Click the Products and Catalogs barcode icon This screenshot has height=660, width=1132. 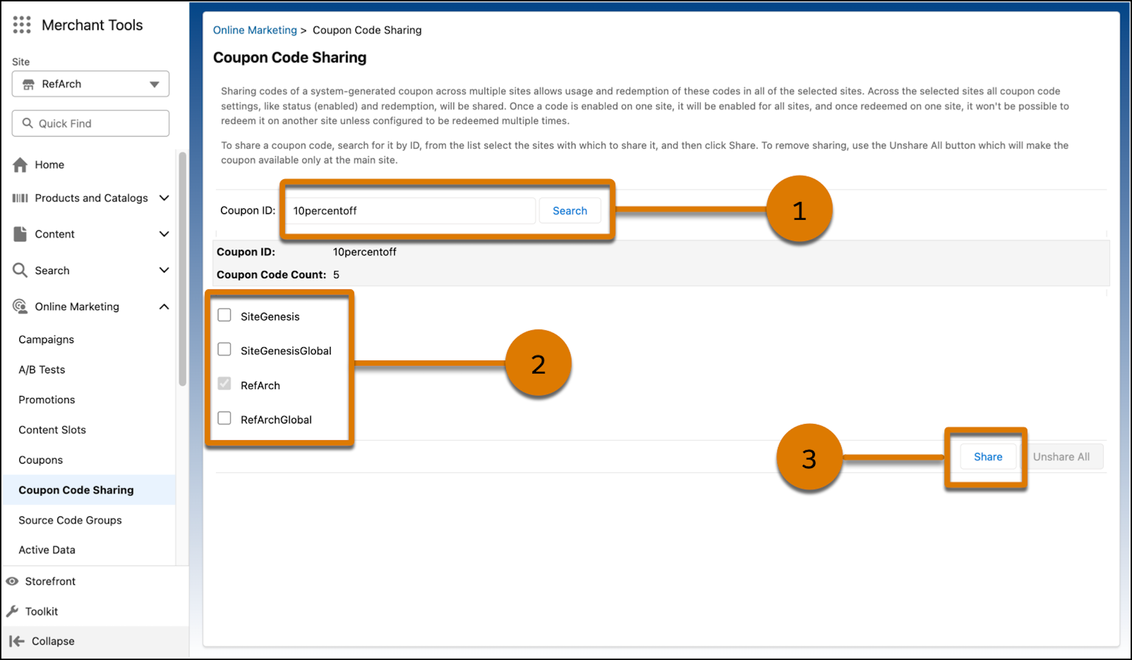20,198
